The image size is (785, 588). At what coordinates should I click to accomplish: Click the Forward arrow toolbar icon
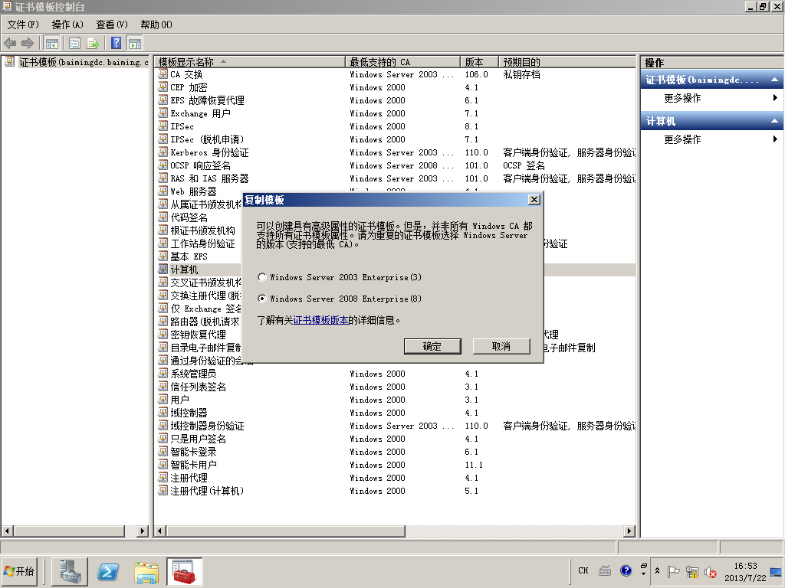[28, 44]
